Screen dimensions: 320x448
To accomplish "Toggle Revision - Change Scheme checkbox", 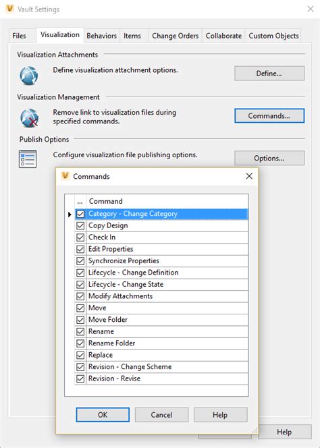I will tap(80, 367).
